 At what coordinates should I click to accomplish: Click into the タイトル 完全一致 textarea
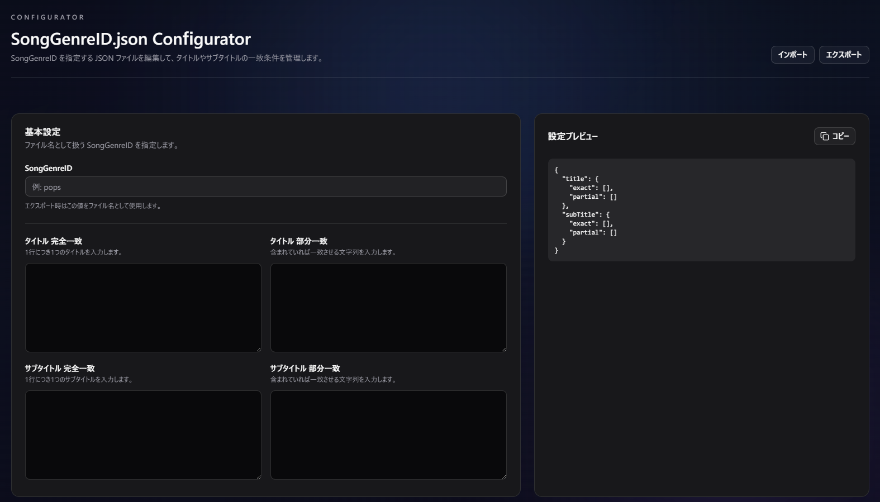(143, 308)
